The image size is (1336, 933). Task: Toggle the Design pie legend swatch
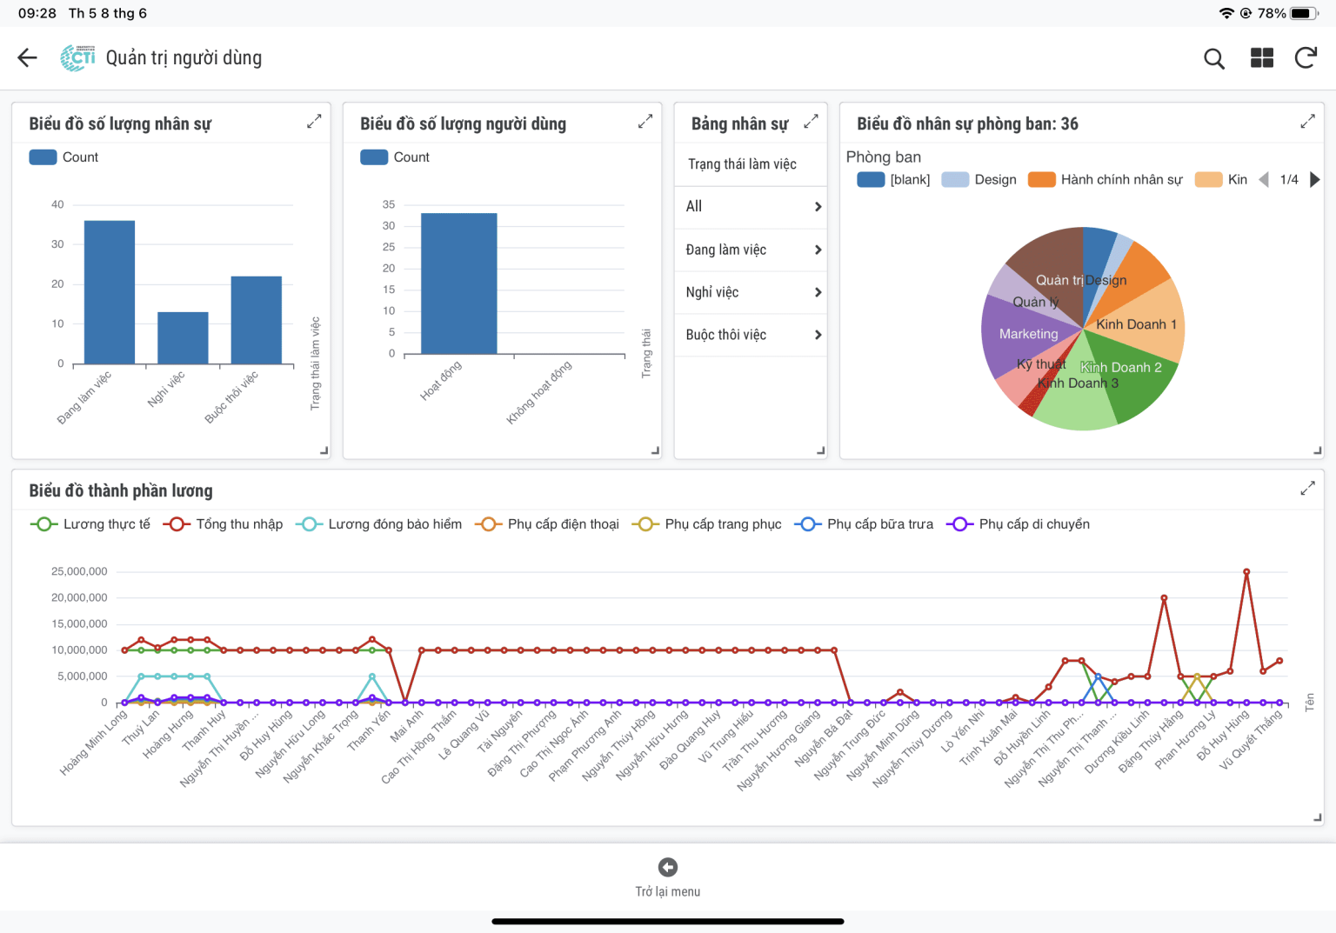[955, 179]
